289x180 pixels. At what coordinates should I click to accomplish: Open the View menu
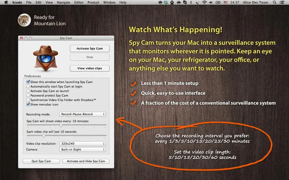click(x=49, y=3)
